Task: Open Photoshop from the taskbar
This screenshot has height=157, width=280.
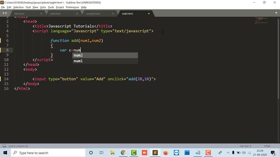Action: click(x=187, y=153)
